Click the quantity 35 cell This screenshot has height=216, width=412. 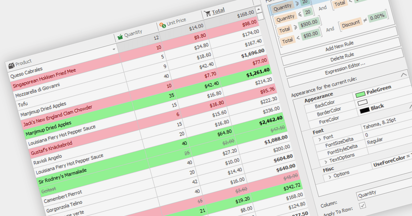click(171, 96)
